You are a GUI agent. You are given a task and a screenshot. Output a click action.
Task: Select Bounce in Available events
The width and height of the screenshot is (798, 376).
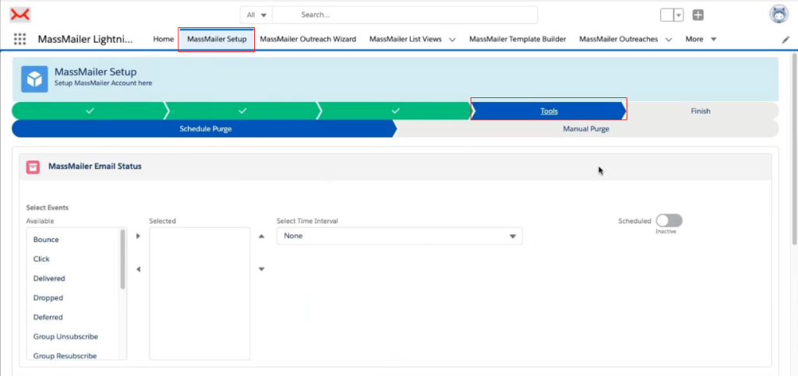(73, 239)
